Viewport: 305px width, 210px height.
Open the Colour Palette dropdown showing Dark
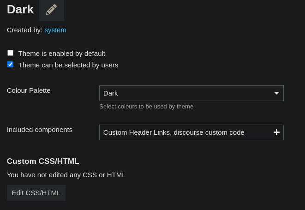[x=191, y=93]
